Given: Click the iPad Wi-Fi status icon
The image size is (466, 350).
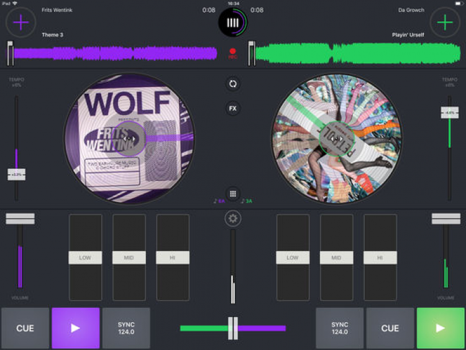Looking at the screenshot, I should point(15,3).
